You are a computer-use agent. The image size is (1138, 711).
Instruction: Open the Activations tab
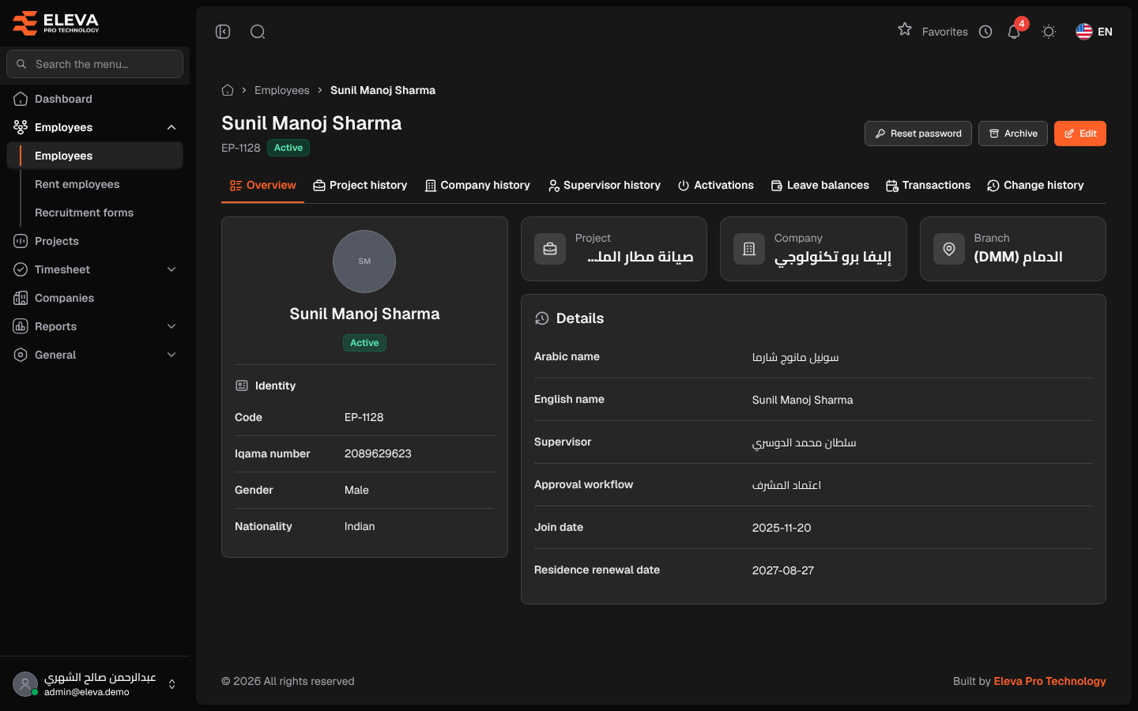pyautogui.click(x=716, y=186)
